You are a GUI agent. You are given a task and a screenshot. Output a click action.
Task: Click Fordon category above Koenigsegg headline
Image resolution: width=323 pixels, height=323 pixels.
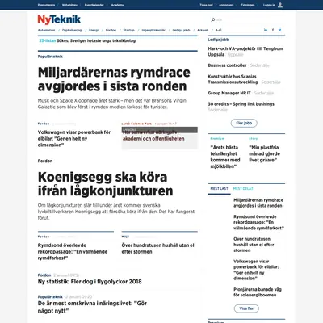pyautogui.click(x=45, y=161)
